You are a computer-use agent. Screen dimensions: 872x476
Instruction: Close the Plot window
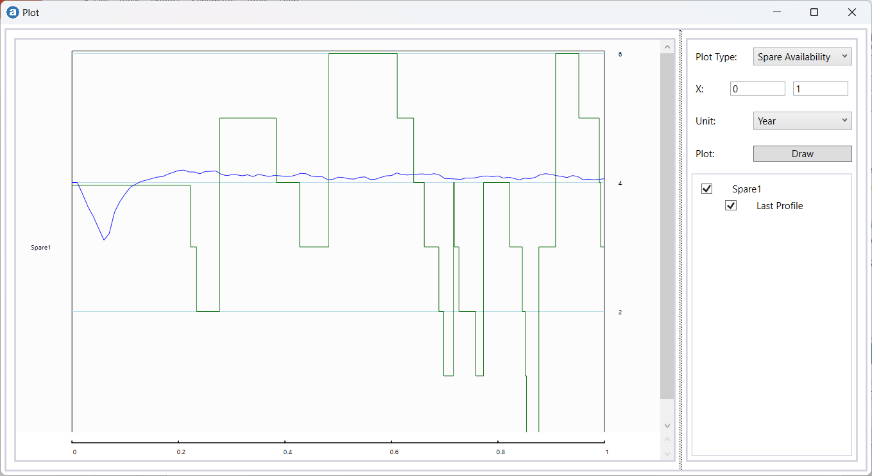click(851, 12)
